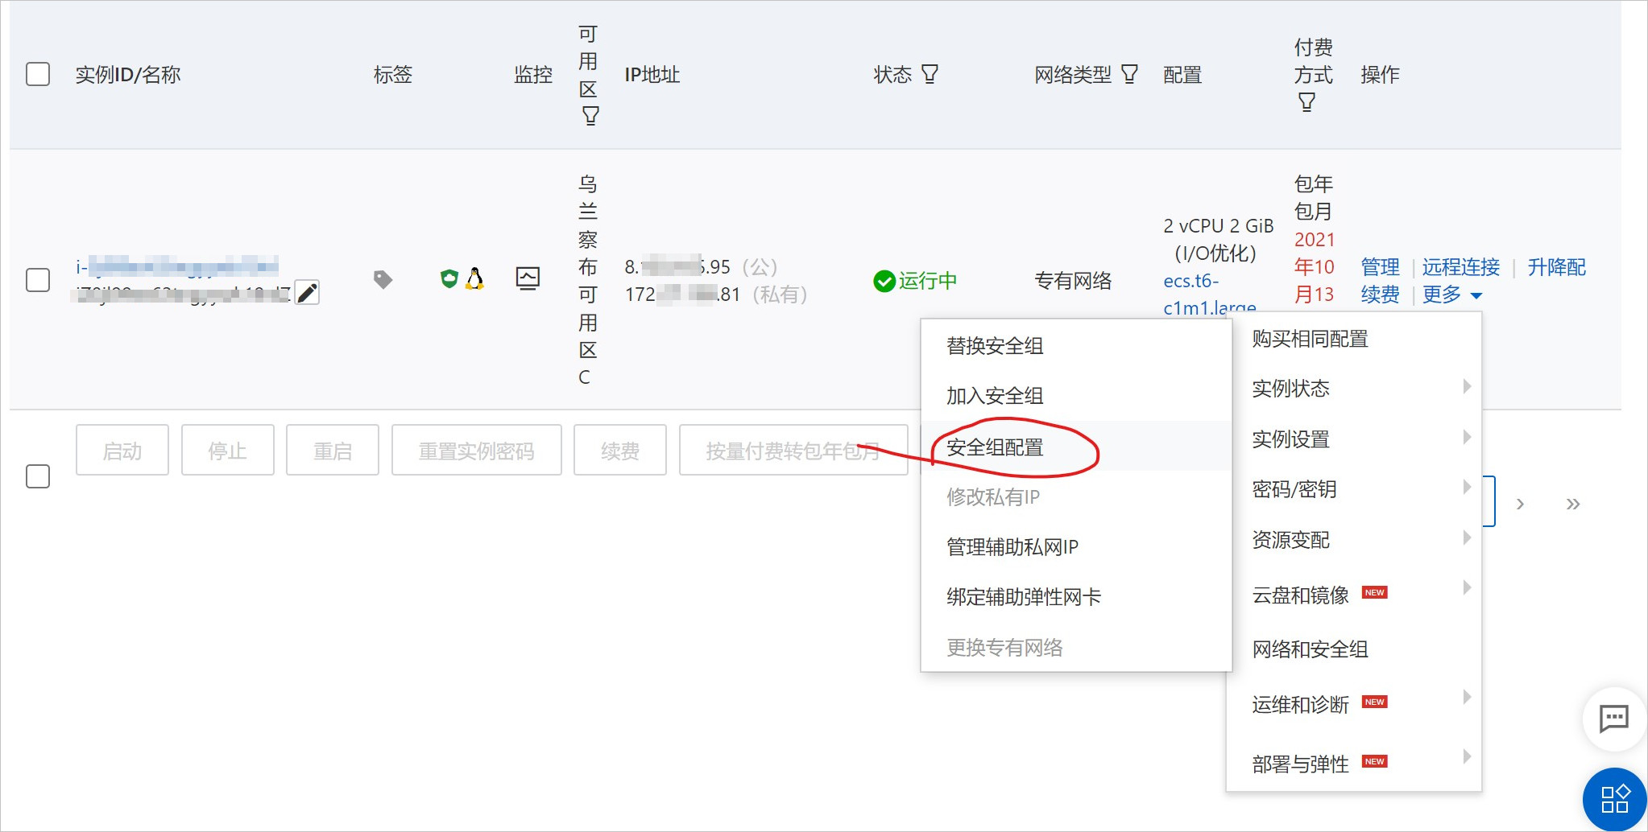The image size is (1648, 832).
Task: Click NEW badge beside 云盘和镜像
Action: [1374, 592]
